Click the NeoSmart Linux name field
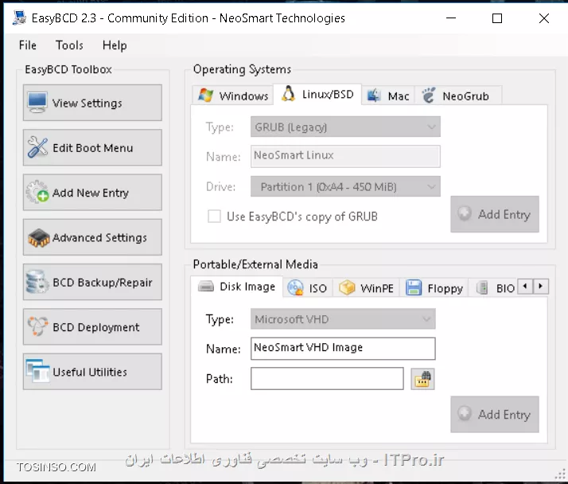The height and width of the screenshot is (484, 568). (x=345, y=156)
